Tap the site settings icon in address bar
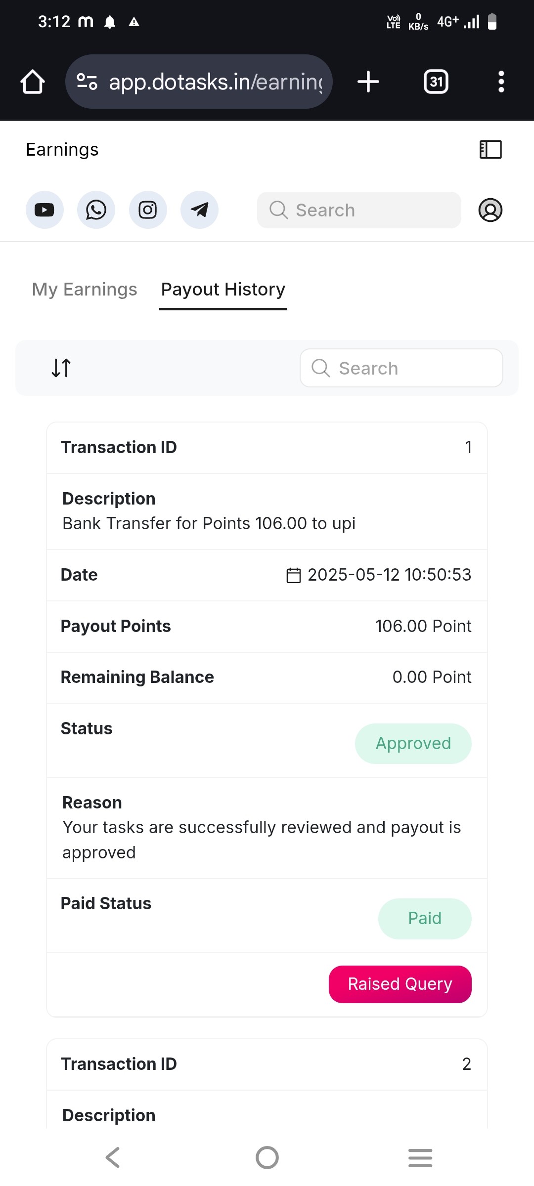 (x=87, y=82)
